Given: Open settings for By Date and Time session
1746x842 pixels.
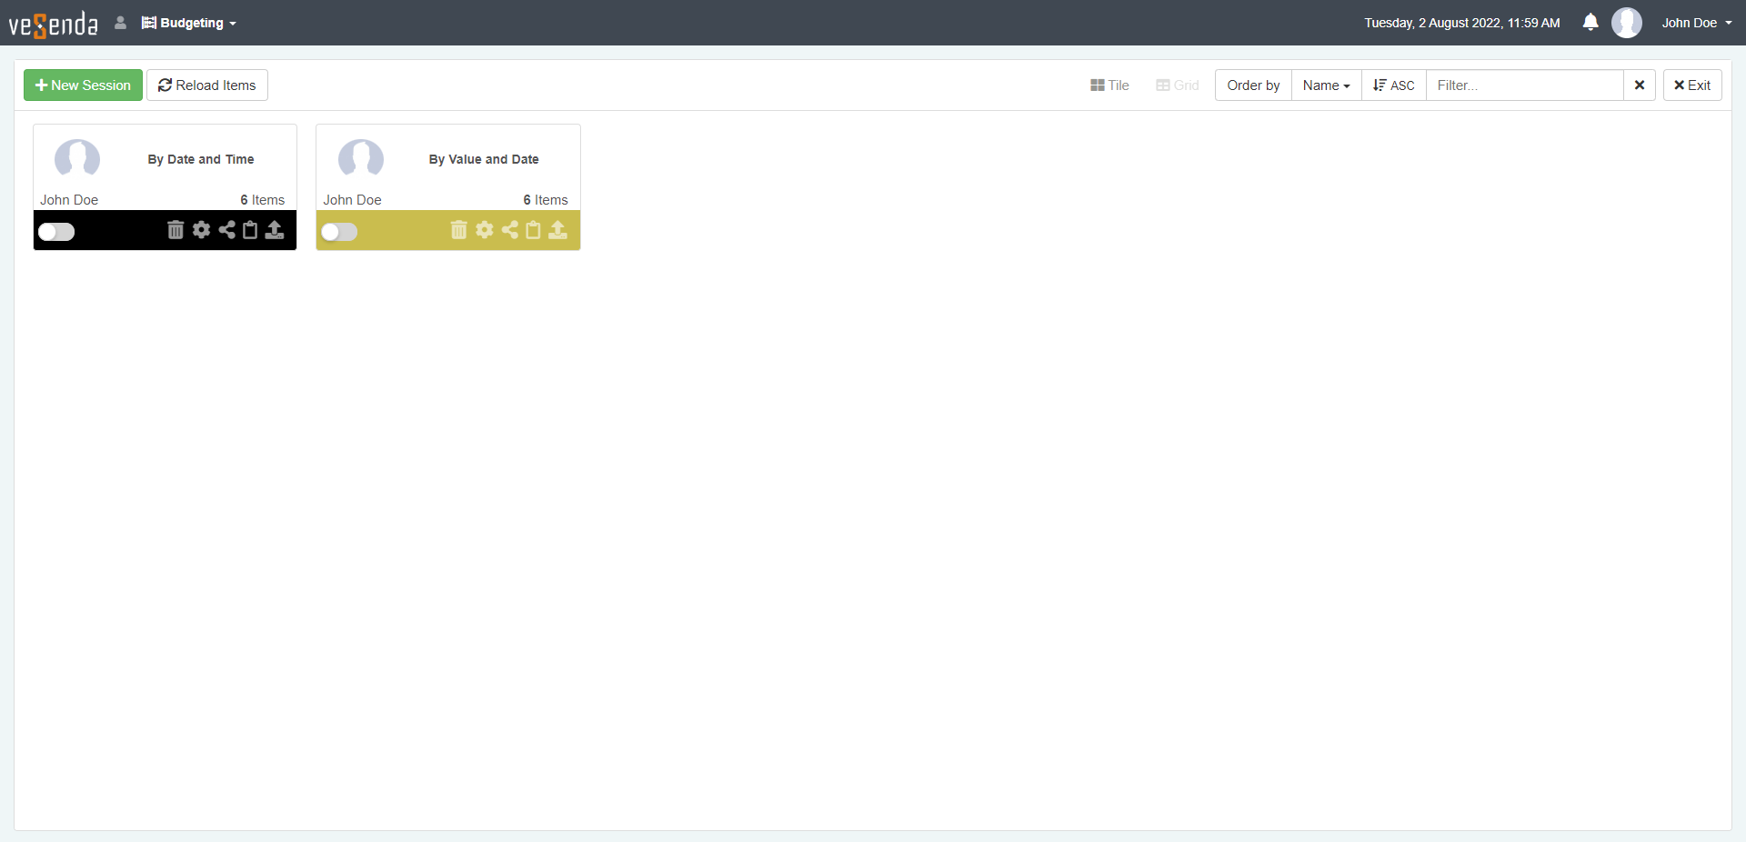Looking at the screenshot, I should [201, 230].
